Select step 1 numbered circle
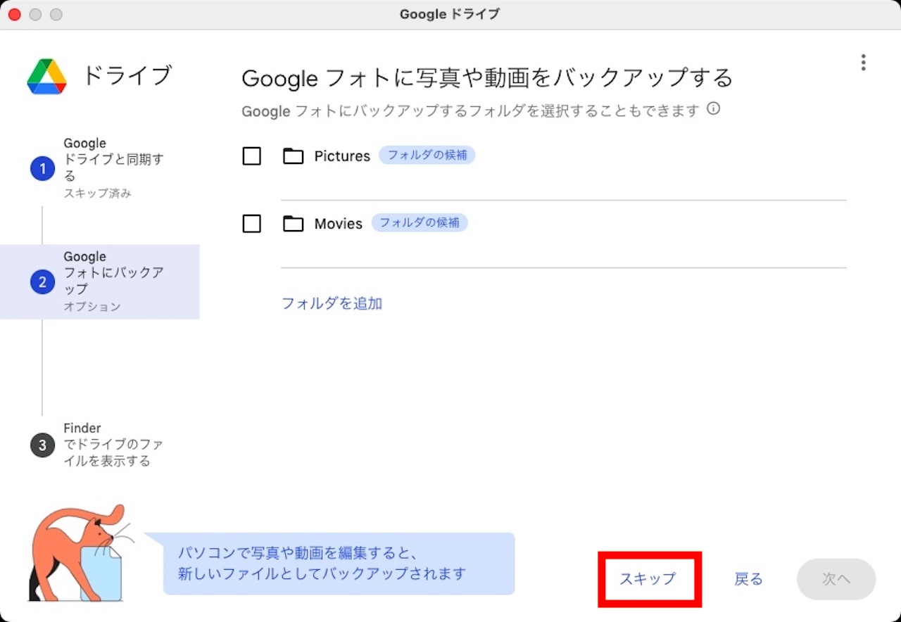Screen dimensions: 901x622 42,168
